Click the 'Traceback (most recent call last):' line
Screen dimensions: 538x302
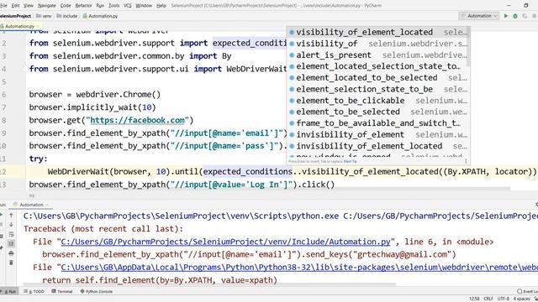(103, 229)
